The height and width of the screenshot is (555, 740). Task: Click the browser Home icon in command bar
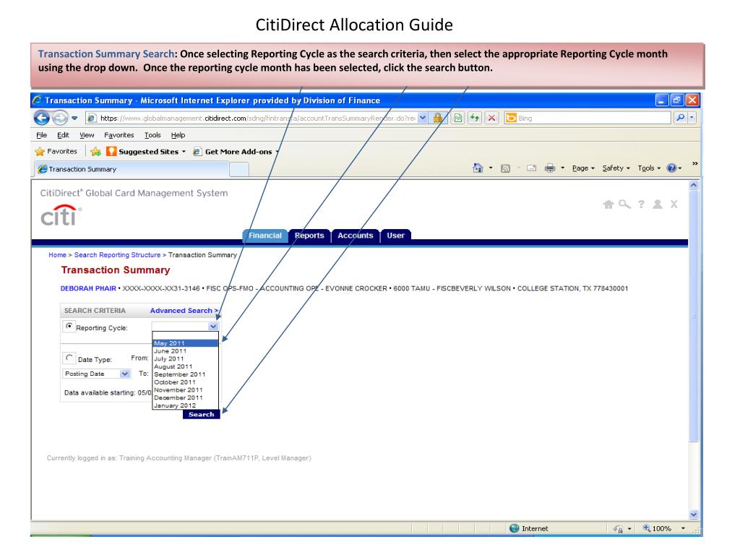(x=478, y=168)
